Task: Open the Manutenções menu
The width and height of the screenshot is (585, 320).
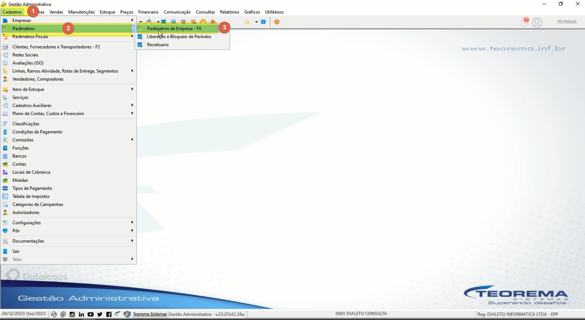Action: pos(81,12)
